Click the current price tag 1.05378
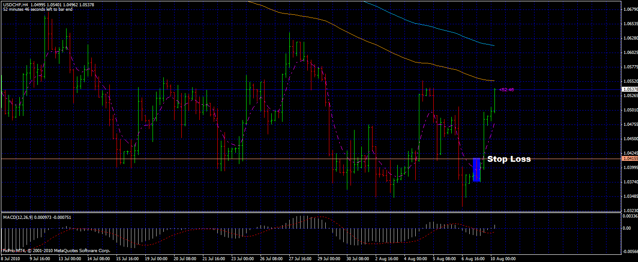This screenshot has height=262, width=638. 629,89
